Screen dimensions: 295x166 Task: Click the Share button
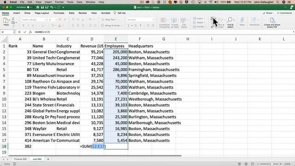point(268,13)
